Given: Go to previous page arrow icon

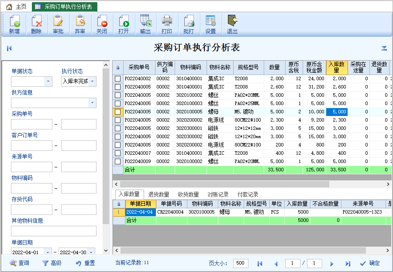Looking at the screenshot, I should click(276, 263).
